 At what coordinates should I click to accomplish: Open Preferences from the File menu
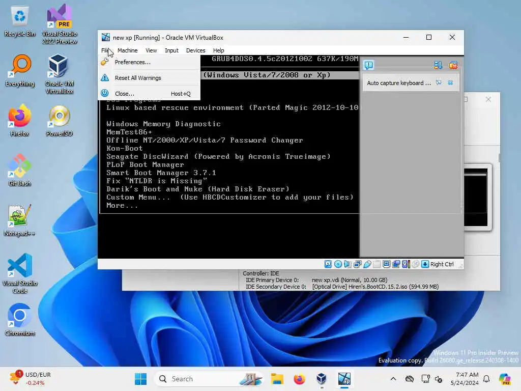(x=149, y=62)
